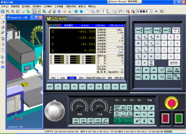This screenshot has width=186, height=134.
Task: Select the 图形显示 tab on CNC screen
Action: [119, 78]
